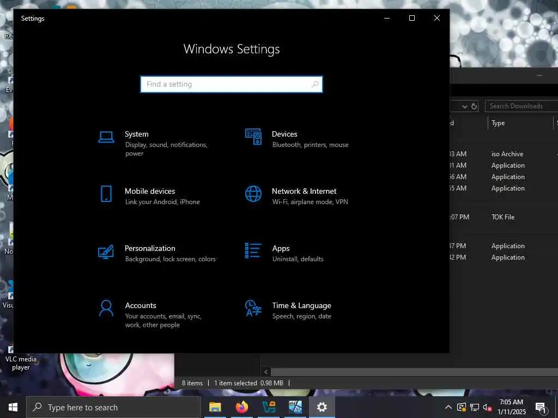
Task: Maximize the Settings window
Action: (412, 18)
